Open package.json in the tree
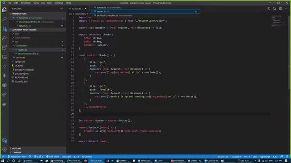Screen dimensions: 291x163 point(21,73)
